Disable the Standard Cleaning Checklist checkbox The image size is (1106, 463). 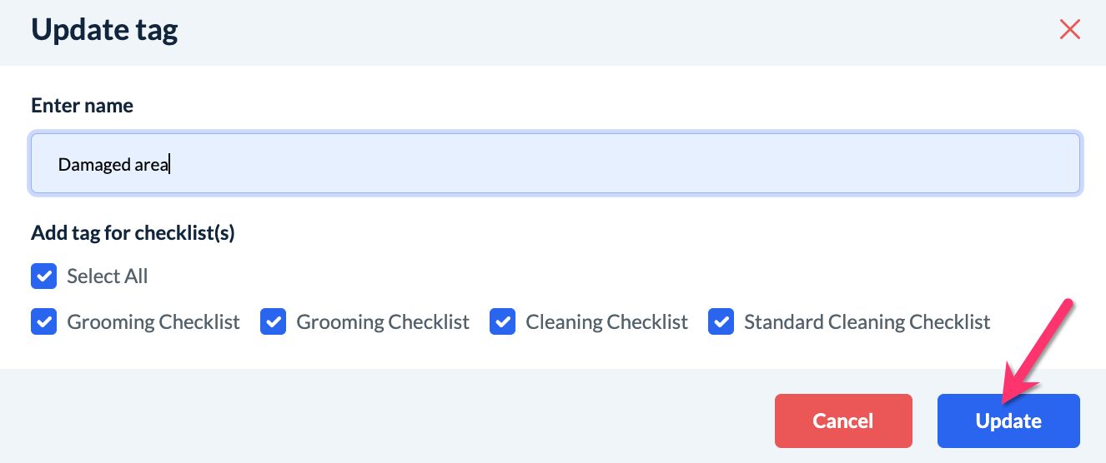coord(721,321)
